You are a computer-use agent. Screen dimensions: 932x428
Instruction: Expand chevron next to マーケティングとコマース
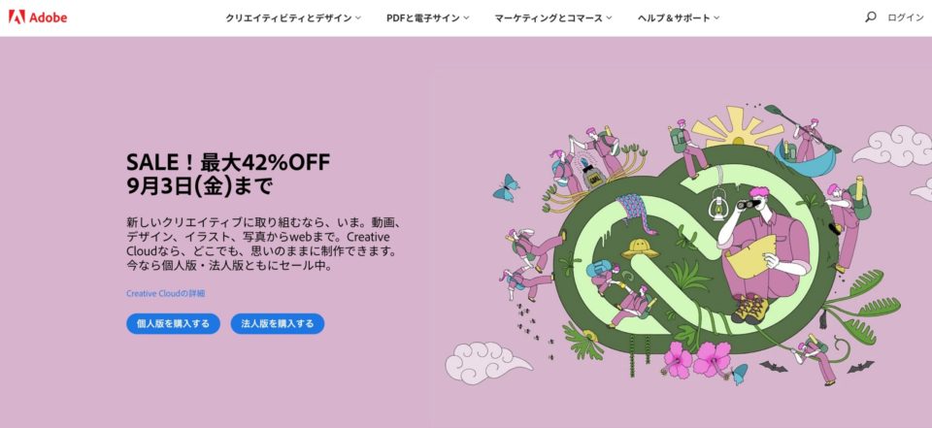pyautogui.click(x=609, y=17)
